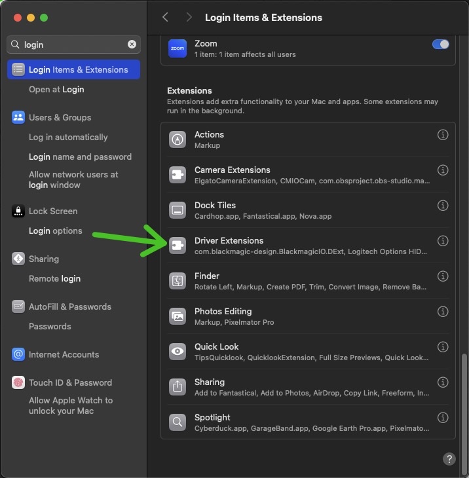This screenshot has height=478, width=469.
Task: Open Login options search result
Action: click(x=56, y=230)
